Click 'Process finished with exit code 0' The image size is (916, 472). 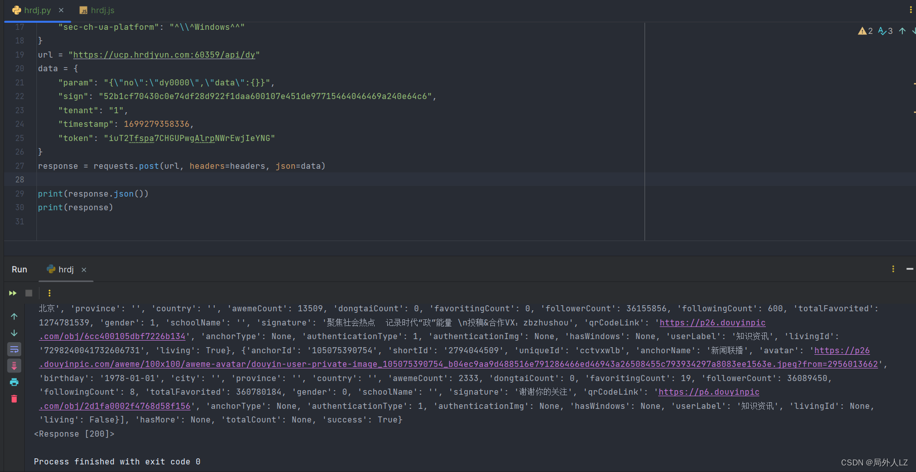click(x=117, y=461)
